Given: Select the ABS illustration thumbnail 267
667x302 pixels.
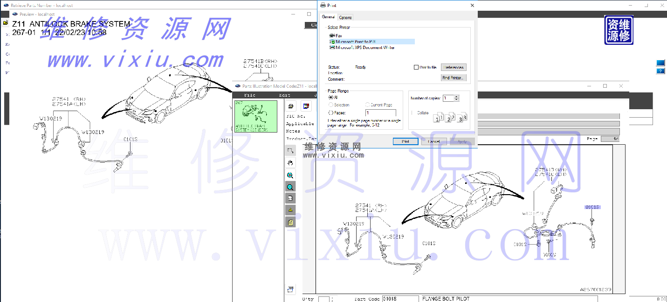Looking at the screenshot, I should point(255,116).
